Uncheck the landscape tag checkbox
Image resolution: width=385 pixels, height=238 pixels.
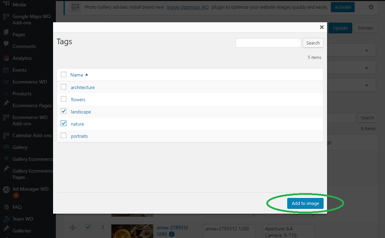(x=64, y=111)
